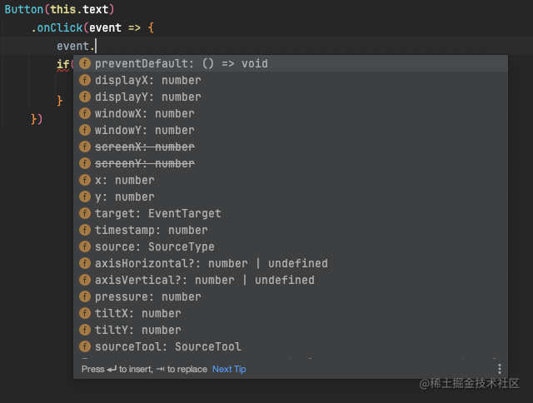Select sourceTool: SourceTool suggestion
Screen dimensions: 533x403
[x=291, y=346]
